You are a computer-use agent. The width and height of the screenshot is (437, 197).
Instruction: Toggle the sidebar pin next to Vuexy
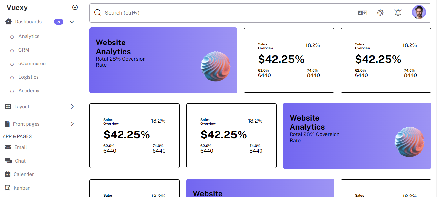coord(75,7)
